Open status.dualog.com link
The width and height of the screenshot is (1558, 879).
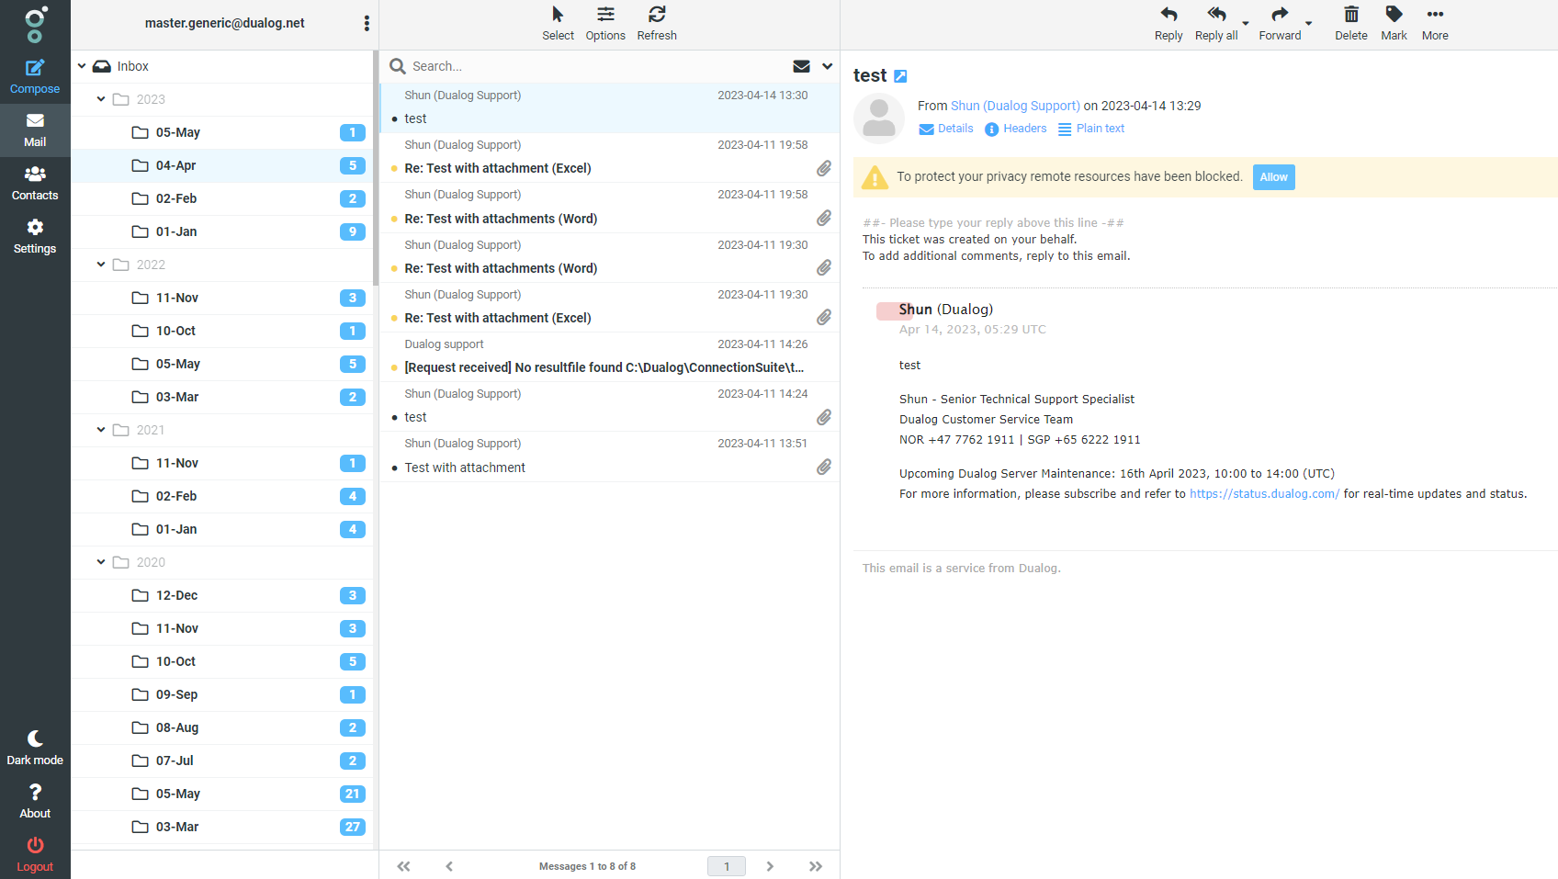[1264, 494]
